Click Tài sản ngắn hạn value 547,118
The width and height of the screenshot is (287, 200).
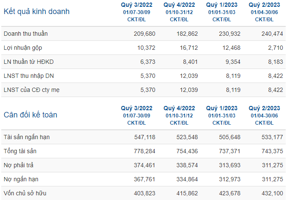[x=145, y=137]
